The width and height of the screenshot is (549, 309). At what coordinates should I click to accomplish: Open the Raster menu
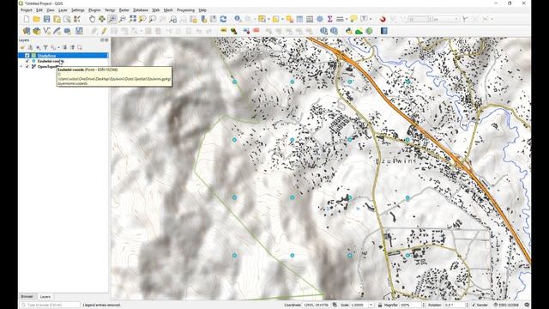click(124, 10)
